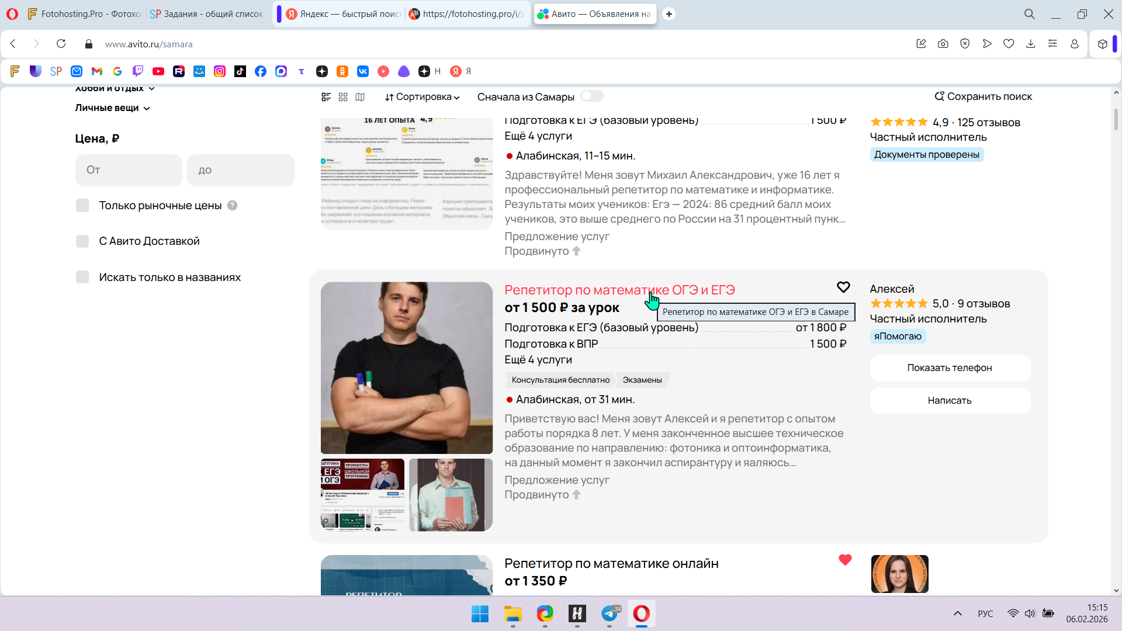Check 'Искать только в названиях' box
The image size is (1122, 631).
click(82, 277)
